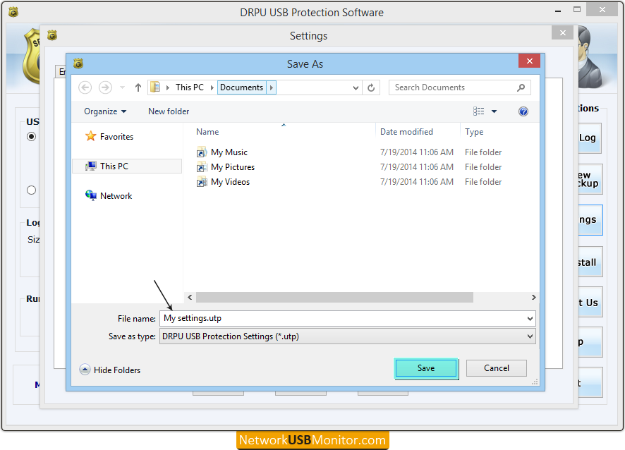Open the view options dropdown arrow

pyautogui.click(x=494, y=111)
